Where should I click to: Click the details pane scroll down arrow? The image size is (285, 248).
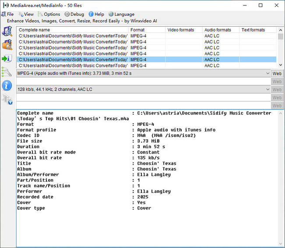tap(281, 244)
